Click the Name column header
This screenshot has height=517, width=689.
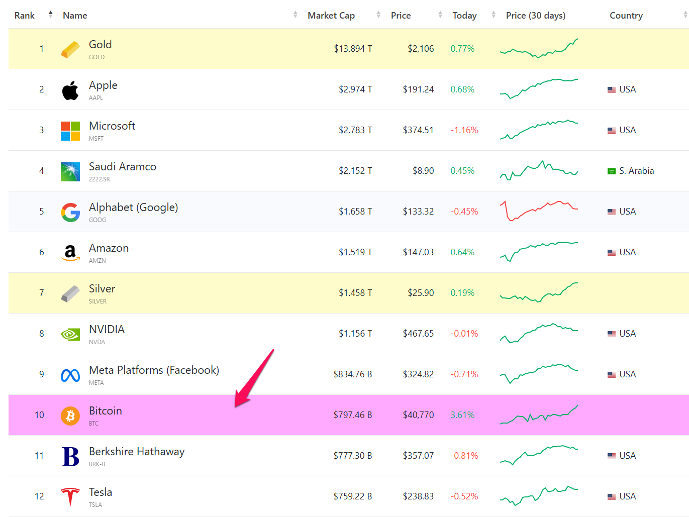(x=75, y=16)
